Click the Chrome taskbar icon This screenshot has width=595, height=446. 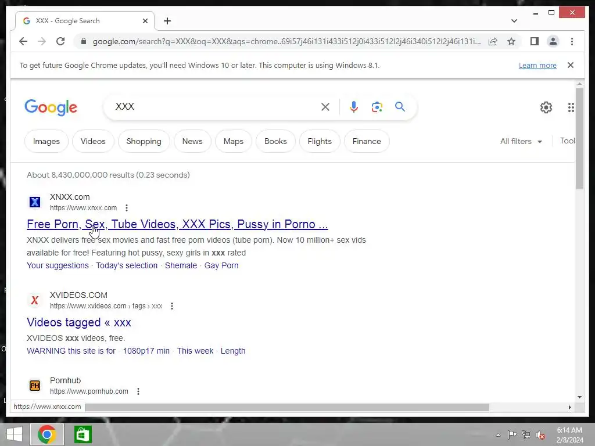click(46, 434)
